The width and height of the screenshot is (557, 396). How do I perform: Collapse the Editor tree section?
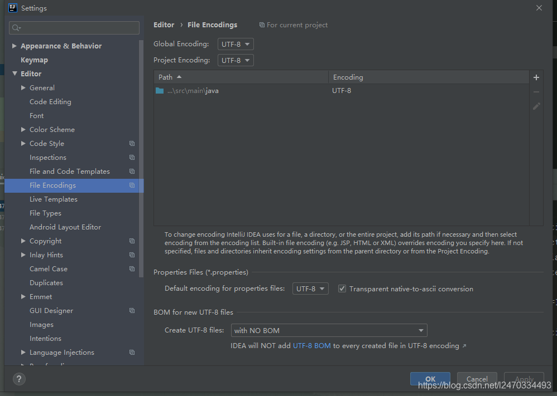(x=15, y=74)
